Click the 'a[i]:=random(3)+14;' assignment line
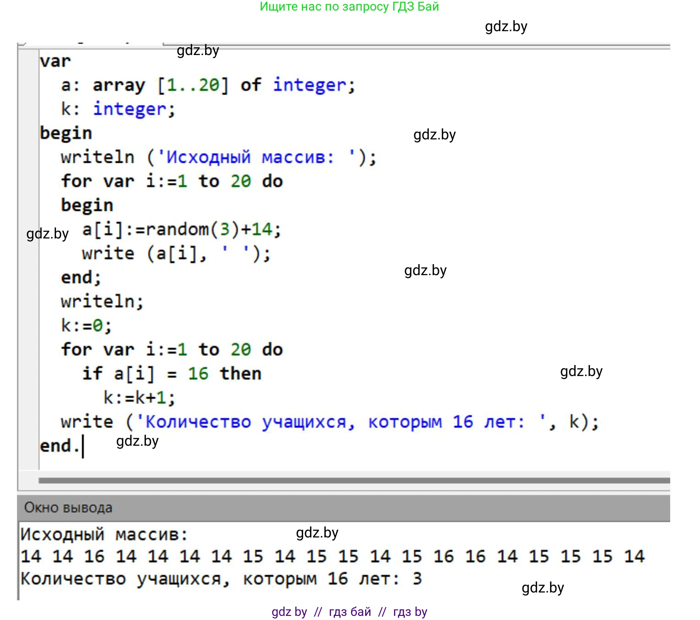 click(x=181, y=229)
